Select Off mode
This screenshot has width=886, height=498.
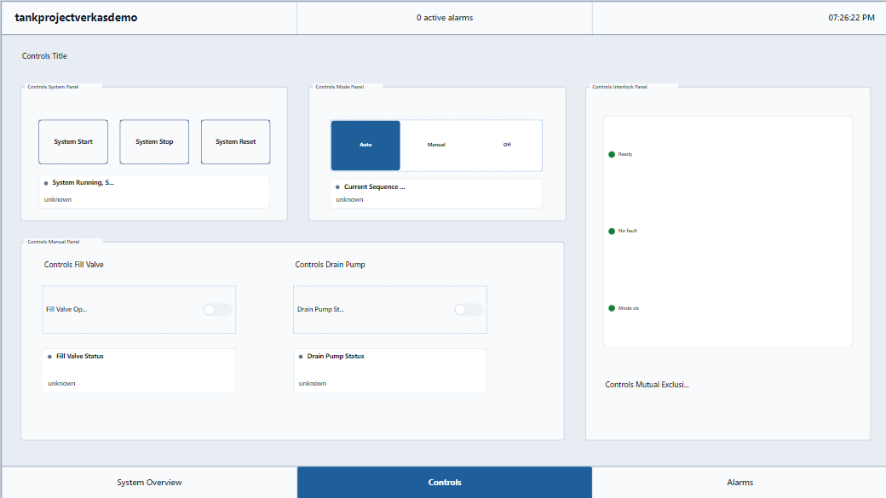pos(507,145)
